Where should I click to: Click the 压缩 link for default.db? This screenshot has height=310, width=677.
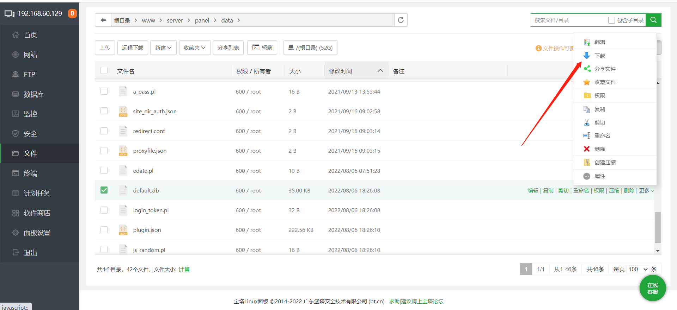pyautogui.click(x=614, y=190)
